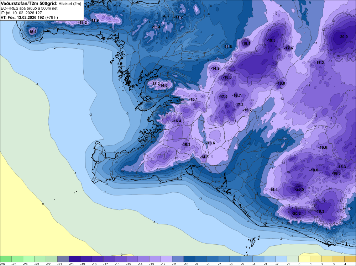Click the -20.5 temperature value
The height and width of the screenshot is (266, 356).
tap(299, 189)
